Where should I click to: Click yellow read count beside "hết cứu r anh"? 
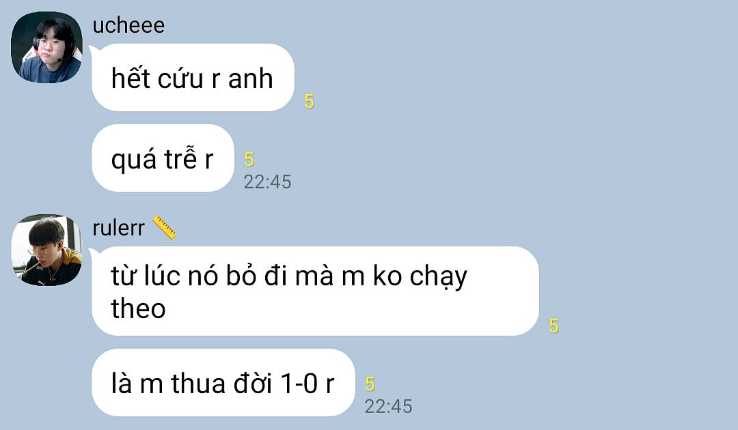(x=310, y=102)
